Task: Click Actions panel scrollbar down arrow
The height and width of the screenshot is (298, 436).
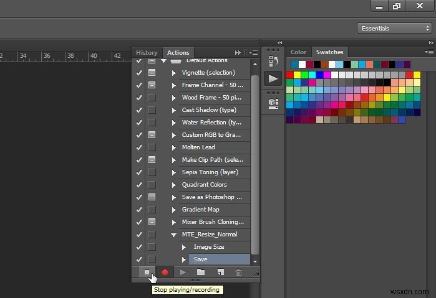Action: (255, 261)
